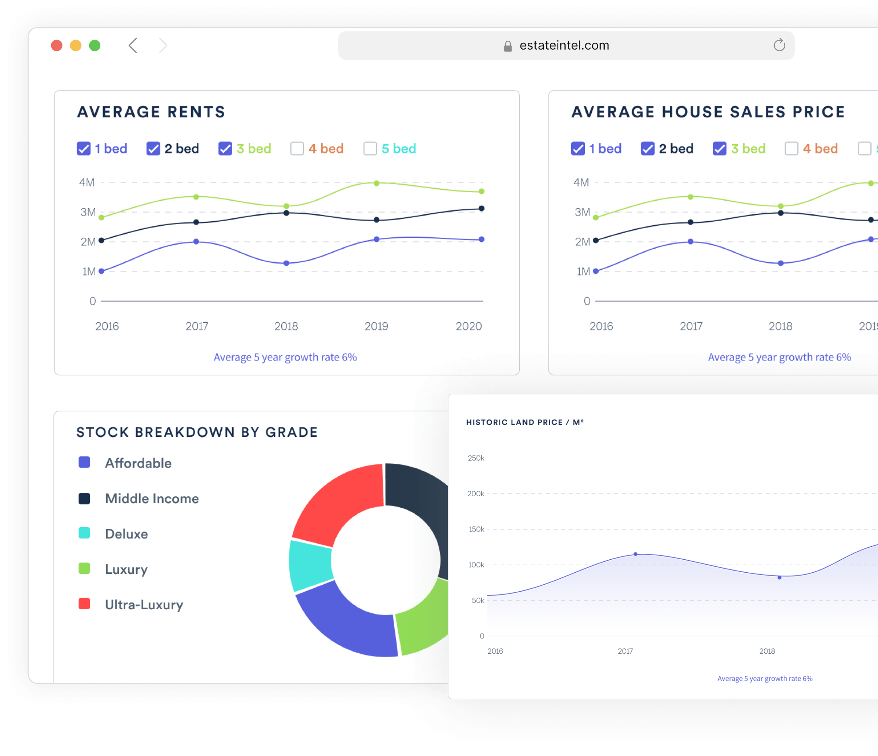This screenshot has height=756, width=878.
Task: Reload the estateintel.com page
Action: (779, 45)
